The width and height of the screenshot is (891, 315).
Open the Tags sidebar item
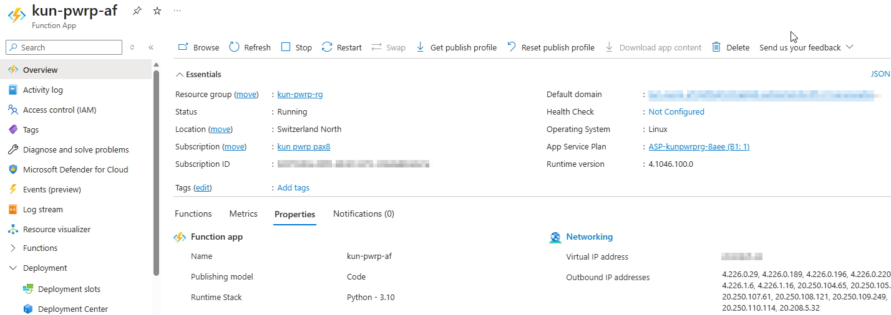coord(31,129)
